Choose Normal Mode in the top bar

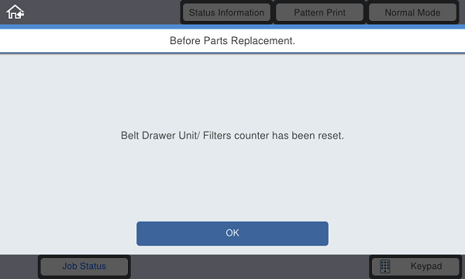tap(412, 12)
